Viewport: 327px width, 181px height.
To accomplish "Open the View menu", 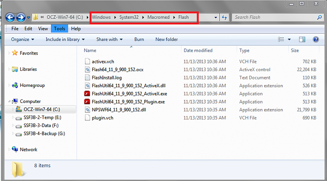I will coord(43,29).
